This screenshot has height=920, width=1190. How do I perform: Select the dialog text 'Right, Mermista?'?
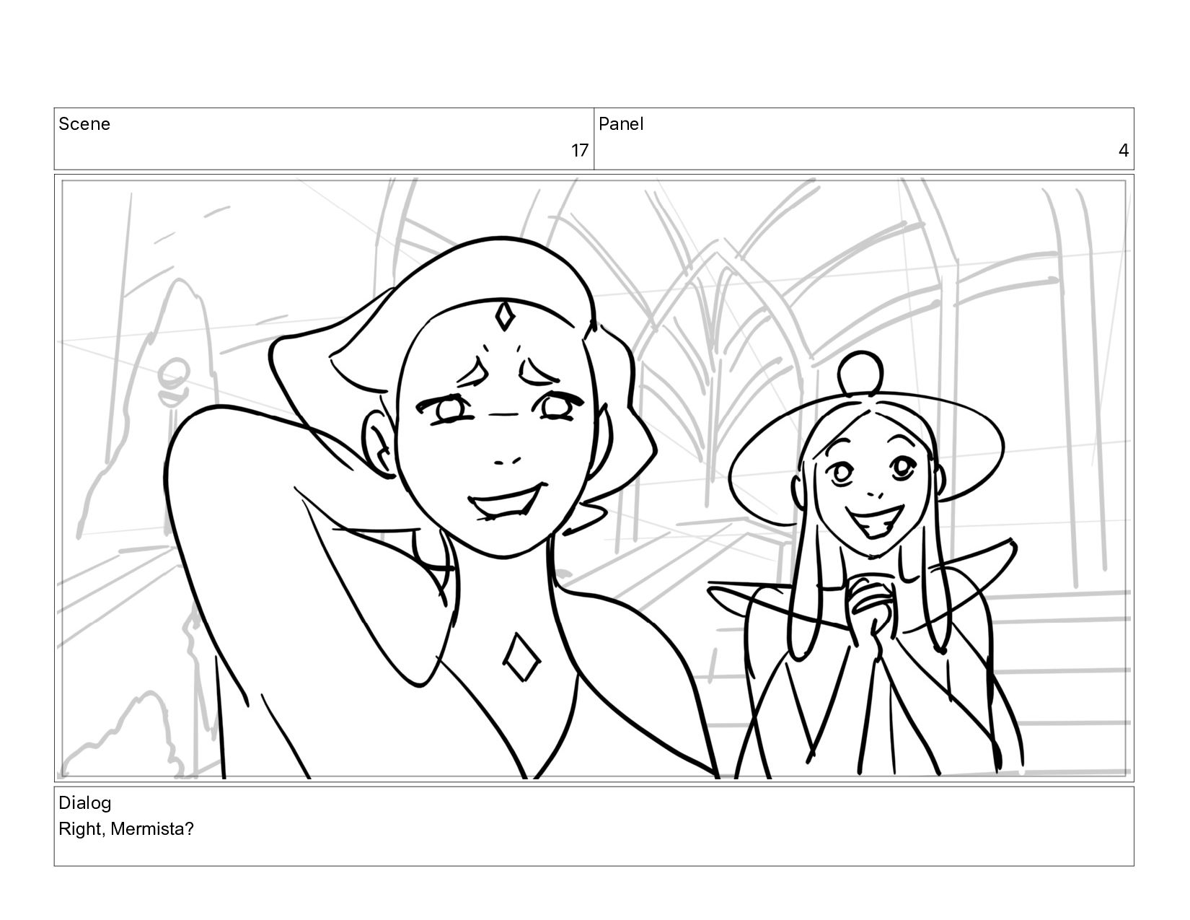click(126, 829)
